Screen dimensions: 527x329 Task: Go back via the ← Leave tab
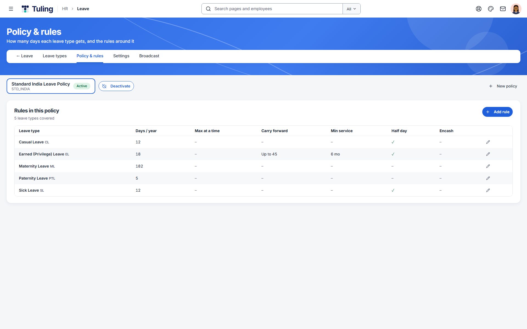24,56
